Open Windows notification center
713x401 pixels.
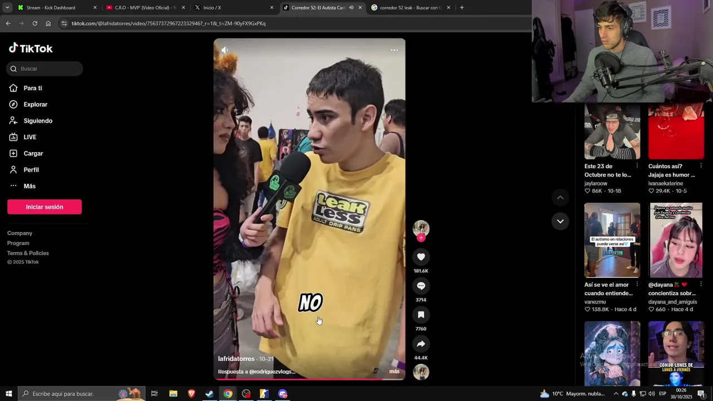tap(701, 394)
